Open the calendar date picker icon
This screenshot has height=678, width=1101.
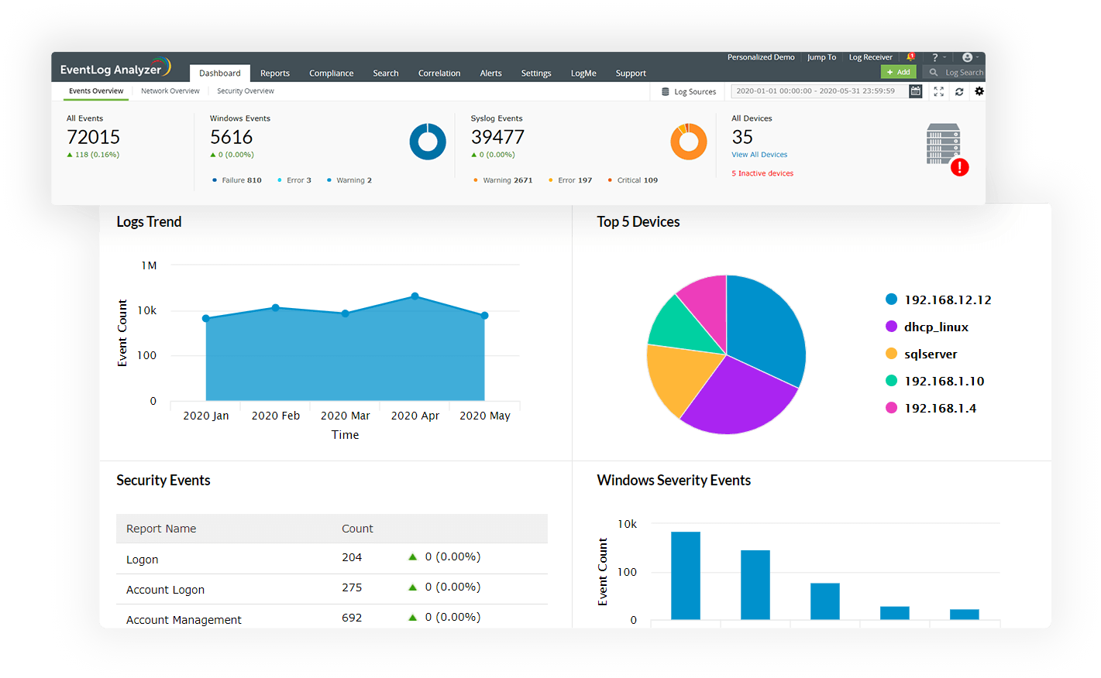(916, 91)
